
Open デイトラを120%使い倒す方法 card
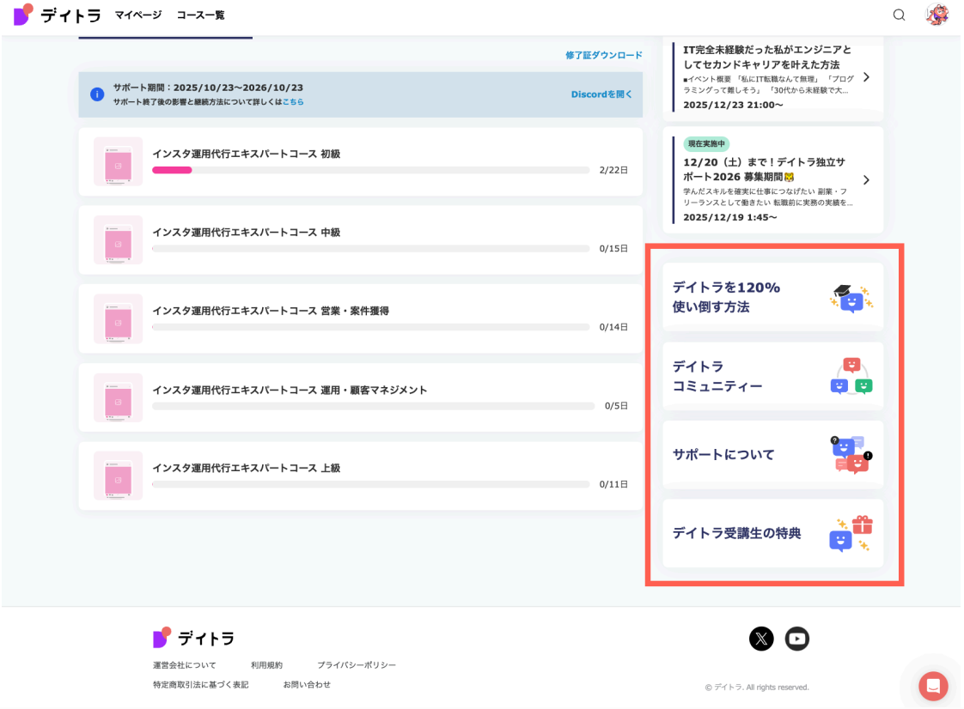coord(772,297)
